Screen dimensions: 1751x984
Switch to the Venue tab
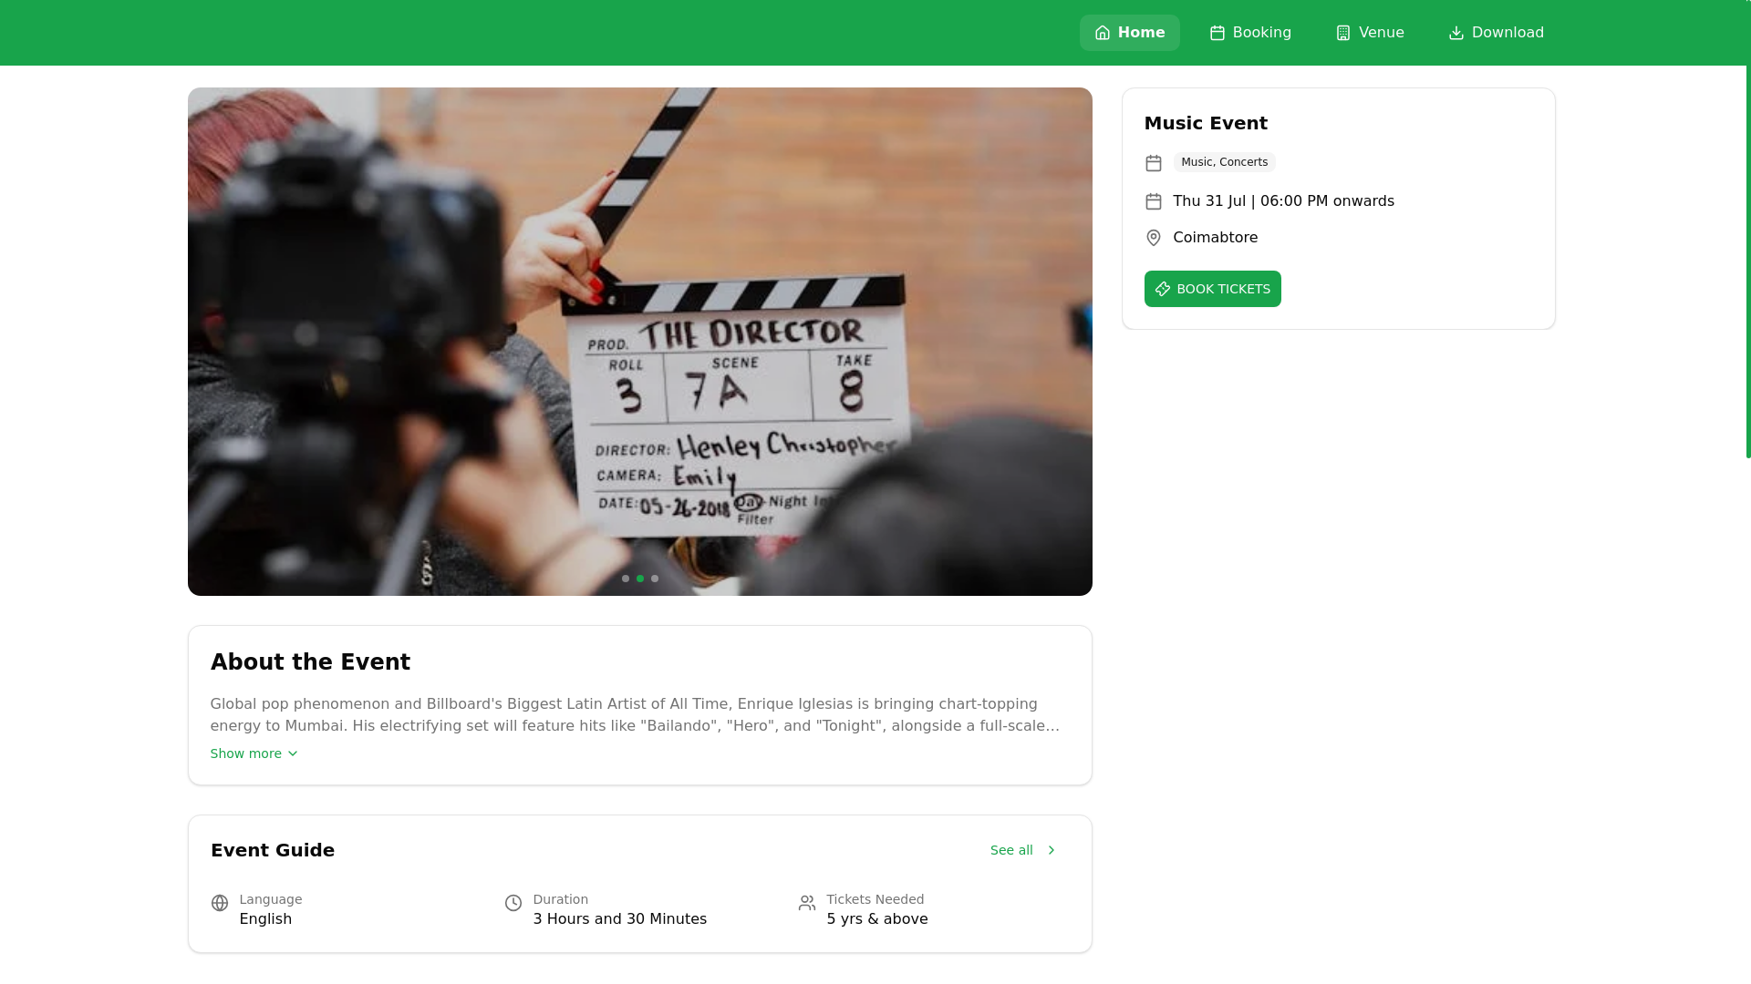tap(1369, 33)
